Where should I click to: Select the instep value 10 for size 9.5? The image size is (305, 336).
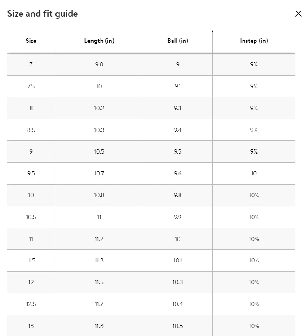click(x=254, y=173)
